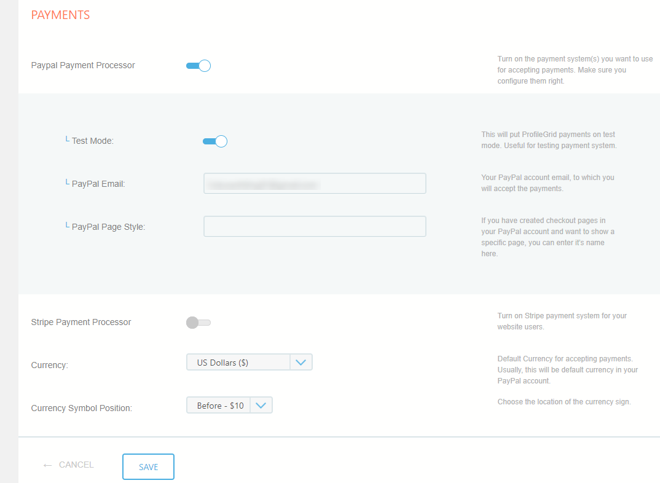This screenshot has height=483, width=660.
Task: Click the CANCEL link
Action: pos(76,465)
